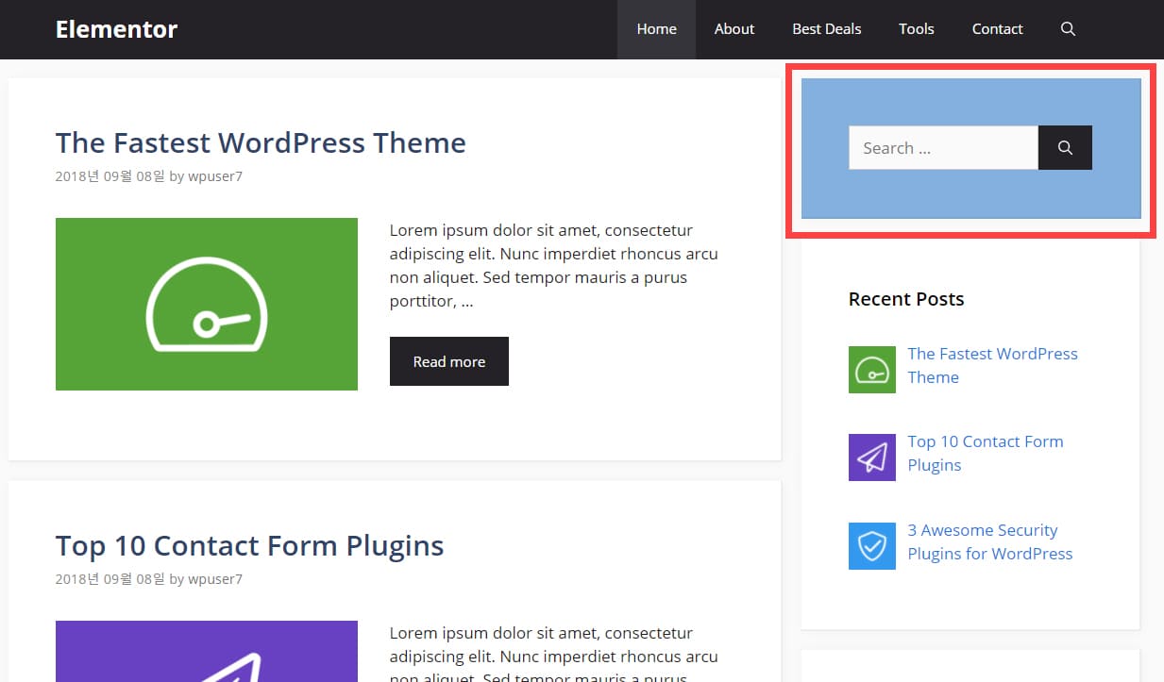
Task: Open the Contact menu item
Action: pyautogui.click(x=998, y=29)
